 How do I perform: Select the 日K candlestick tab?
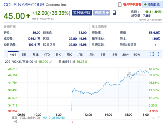click(58, 54)
